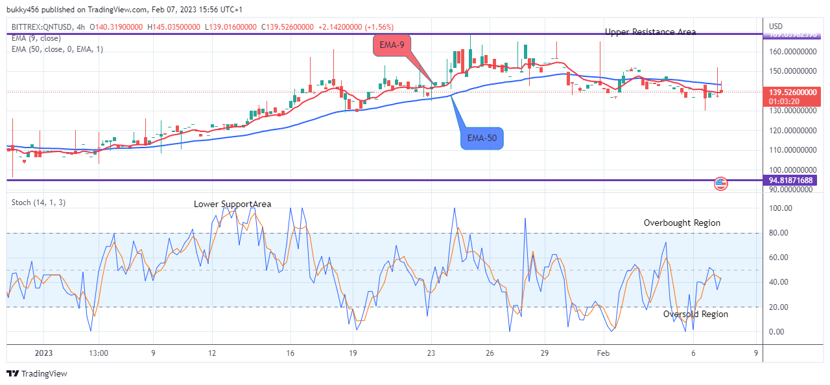Click 60.00 on the Stoch scale
Screen dimensions: 830x385
coord(778,258)
